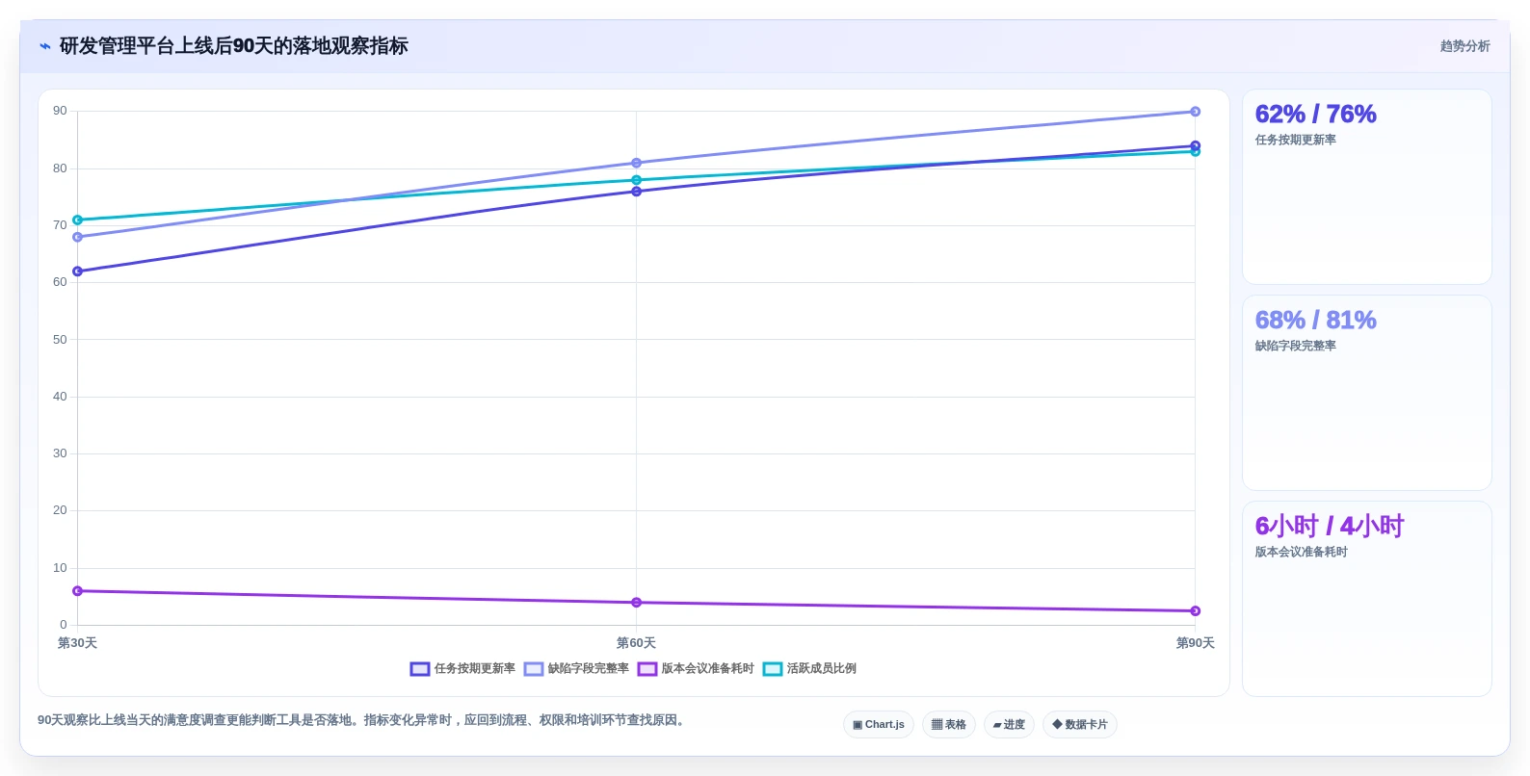Toggle the 版本会议准备耗时 legend swatch
Viewport: 1530px width, 776px height.
(647, 669)
